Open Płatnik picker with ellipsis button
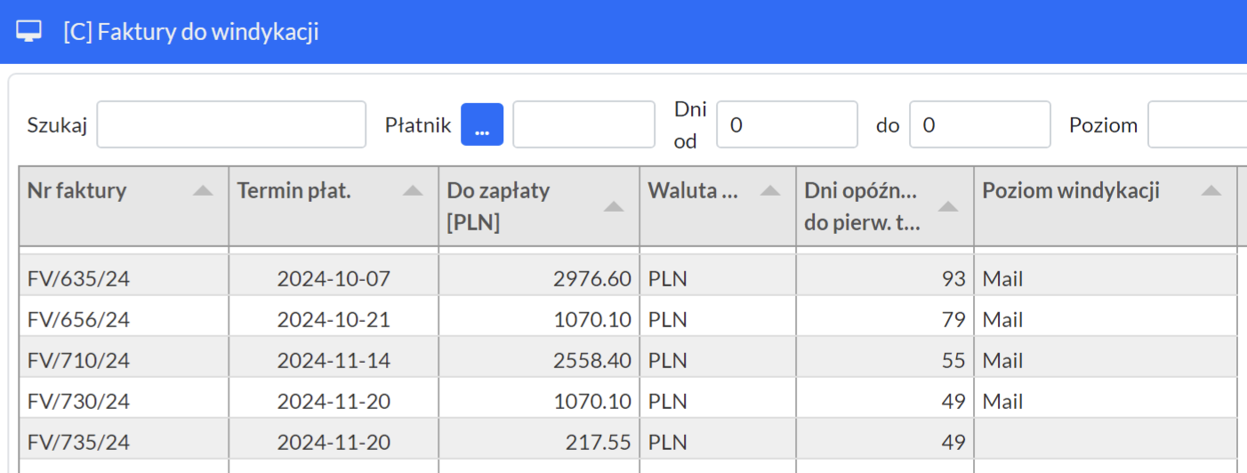Image resolution: width=1247 pixels, height=473 pixels. coord(482,124)
